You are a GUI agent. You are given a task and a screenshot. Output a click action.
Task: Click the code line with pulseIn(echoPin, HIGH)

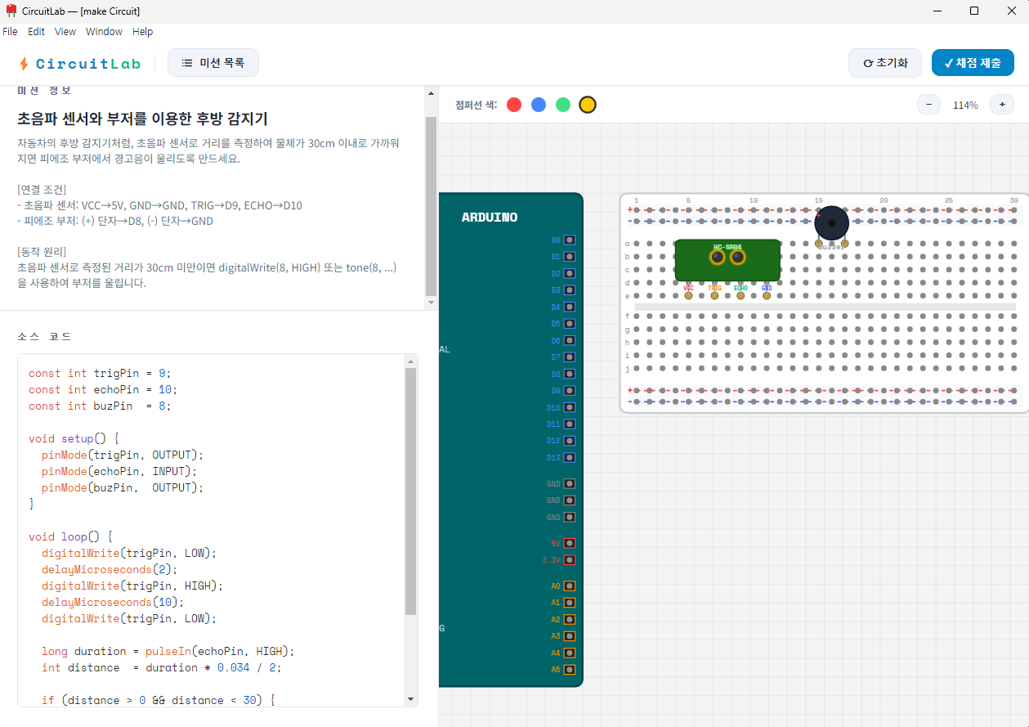168,651
